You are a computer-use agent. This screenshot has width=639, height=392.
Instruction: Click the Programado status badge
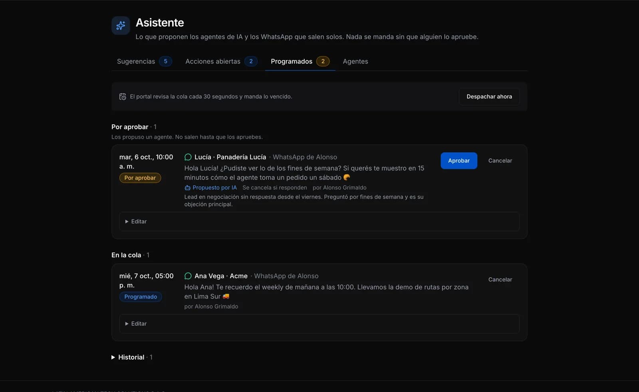coord(141,297)
